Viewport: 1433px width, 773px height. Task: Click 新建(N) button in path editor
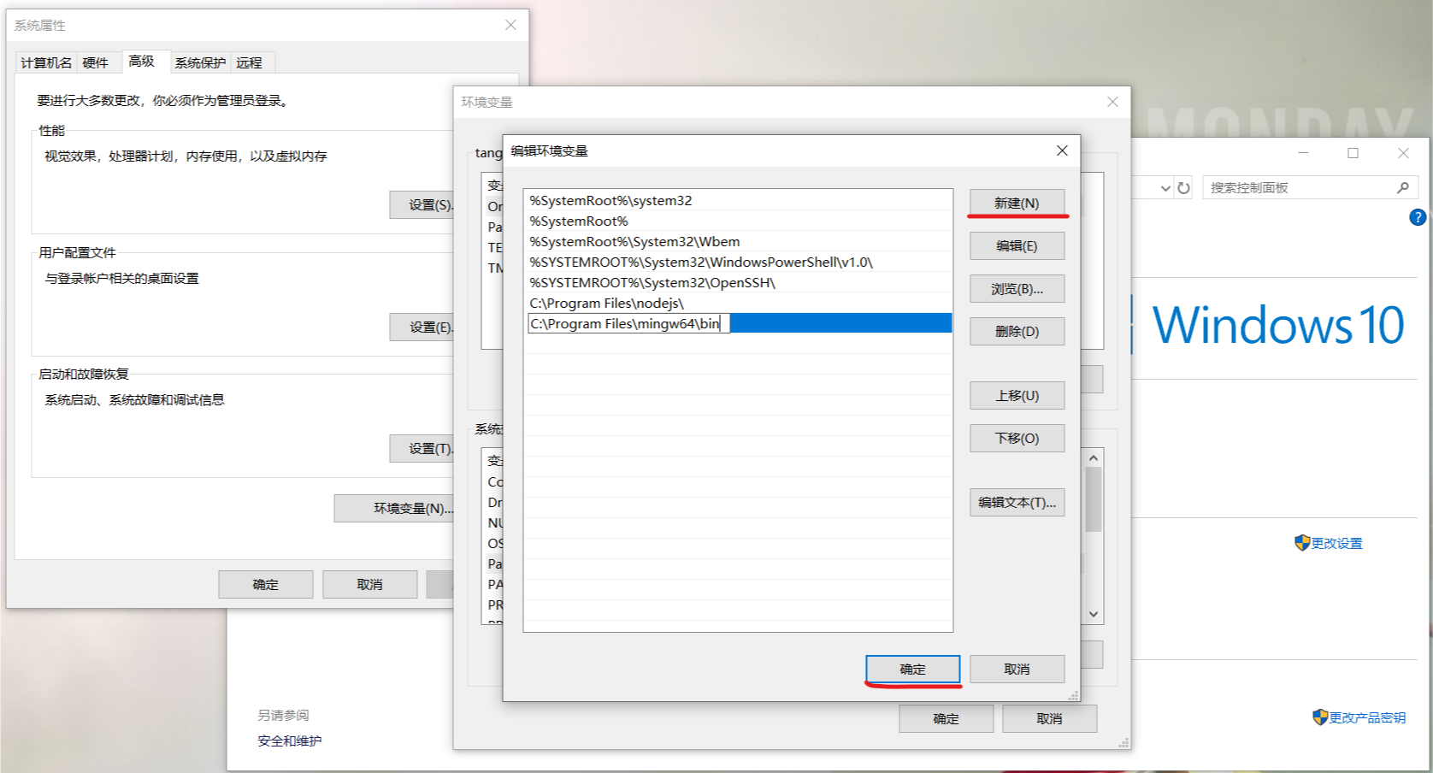pyautogui.click(x=1017, y=203)
